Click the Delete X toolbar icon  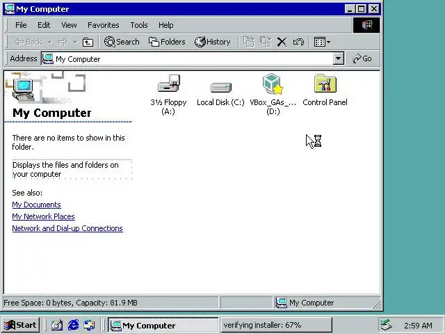click(x=282, y=42)
